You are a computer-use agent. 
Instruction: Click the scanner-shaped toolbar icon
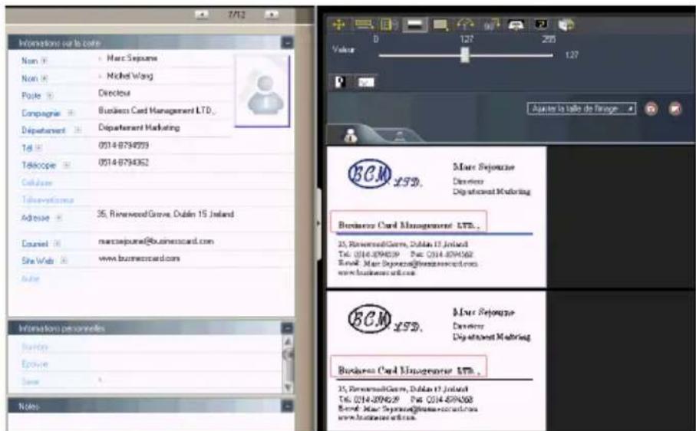tap(516, 25)
